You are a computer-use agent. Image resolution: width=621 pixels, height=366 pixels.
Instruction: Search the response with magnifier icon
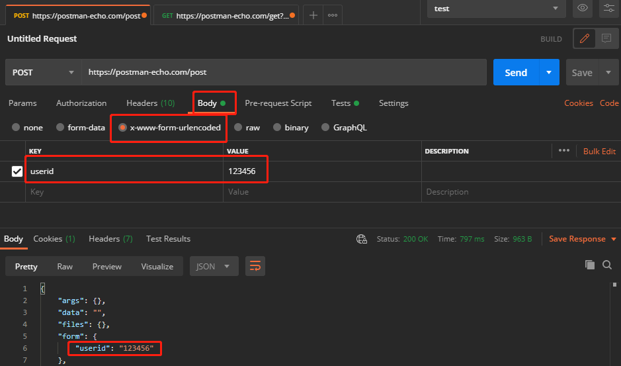[x=607, y=265]
